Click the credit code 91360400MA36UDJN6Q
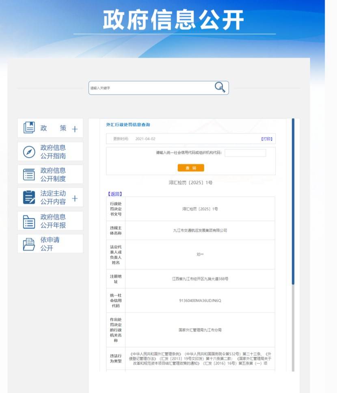Screen dimensions: 337x393 (x=200, y=300)
